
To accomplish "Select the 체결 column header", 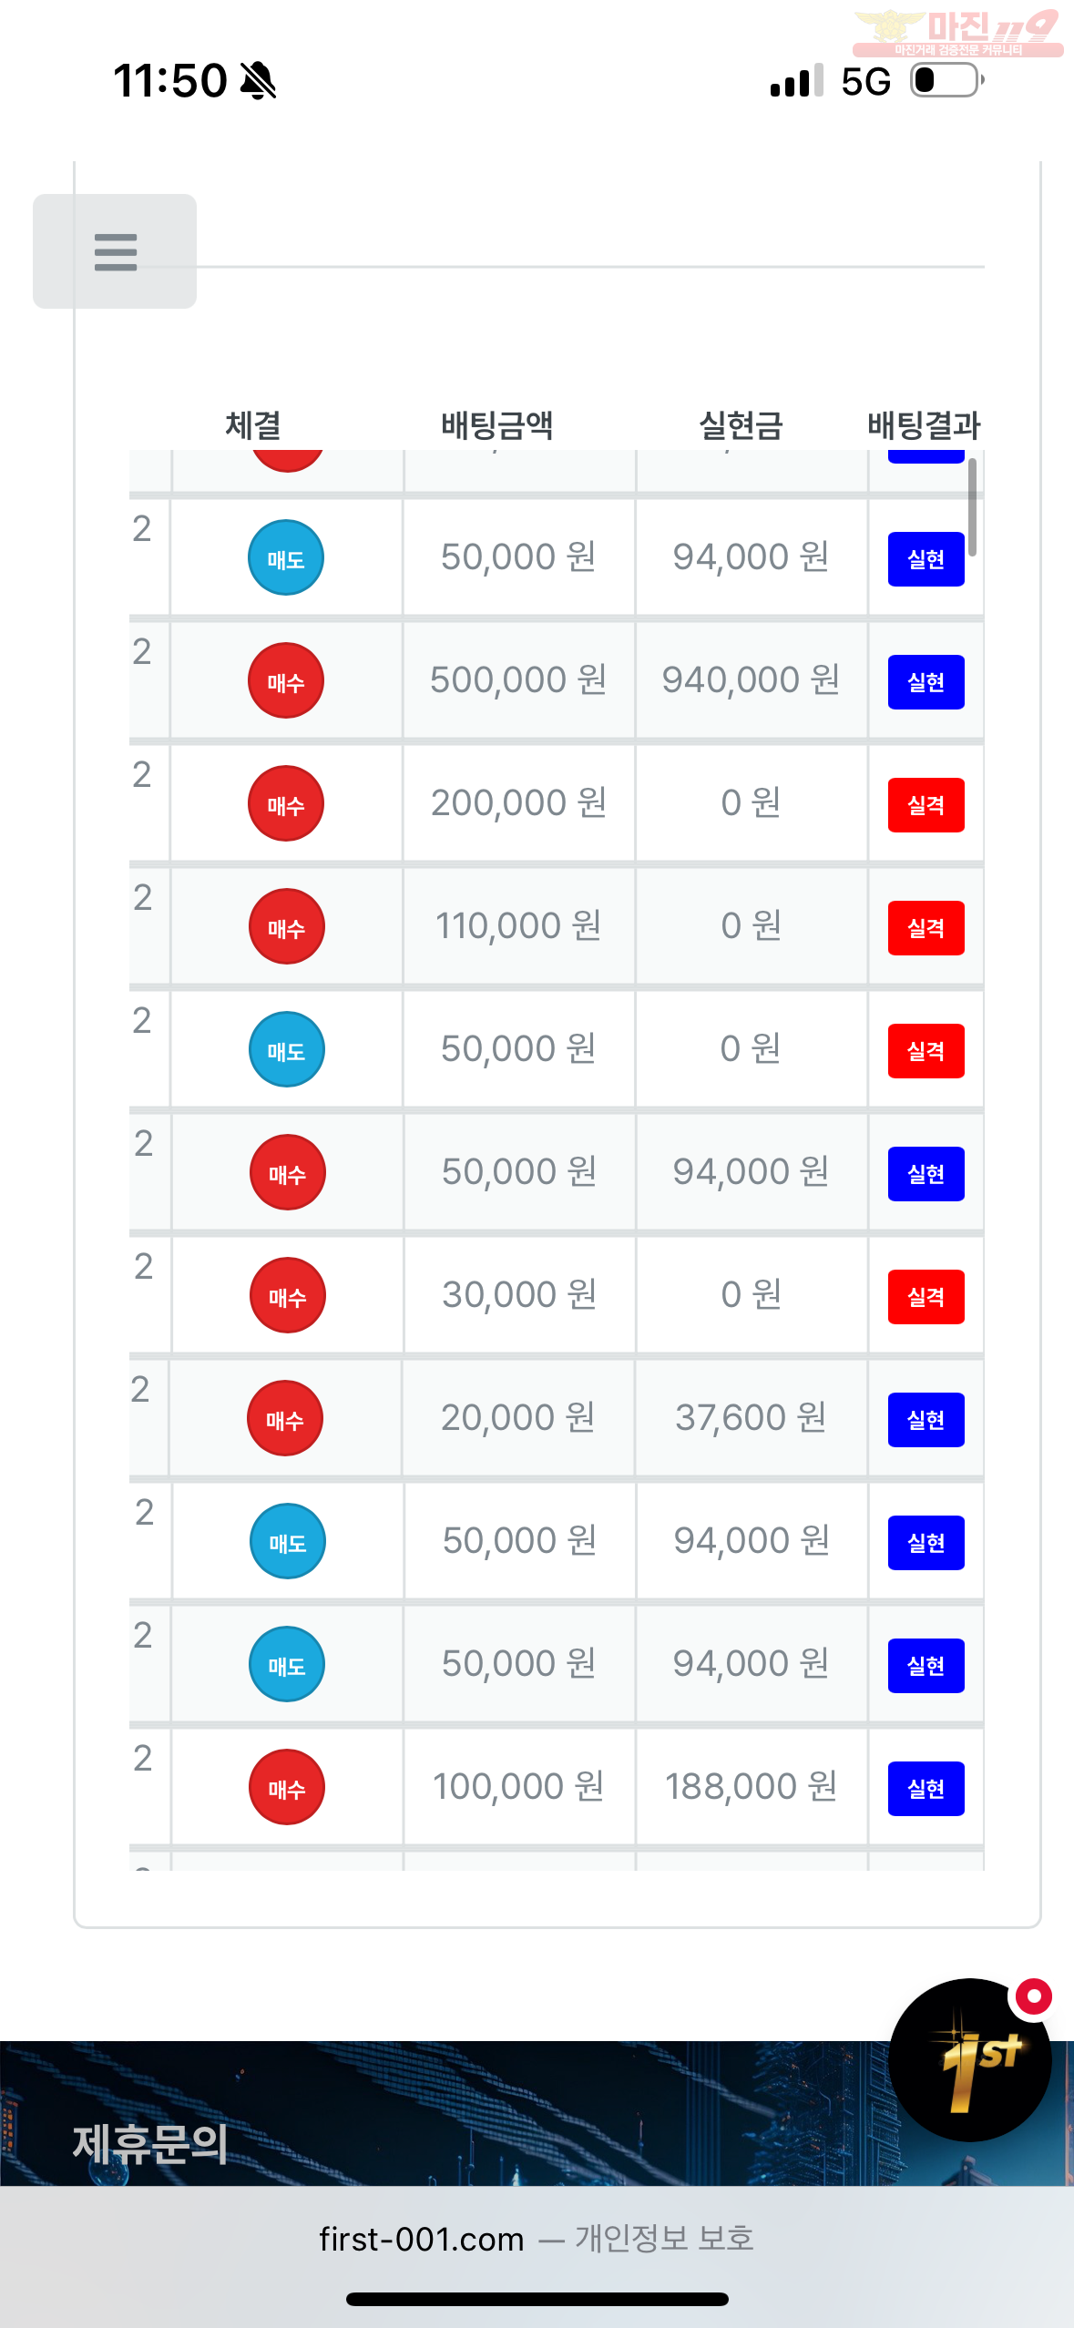I will pos(253,425).
